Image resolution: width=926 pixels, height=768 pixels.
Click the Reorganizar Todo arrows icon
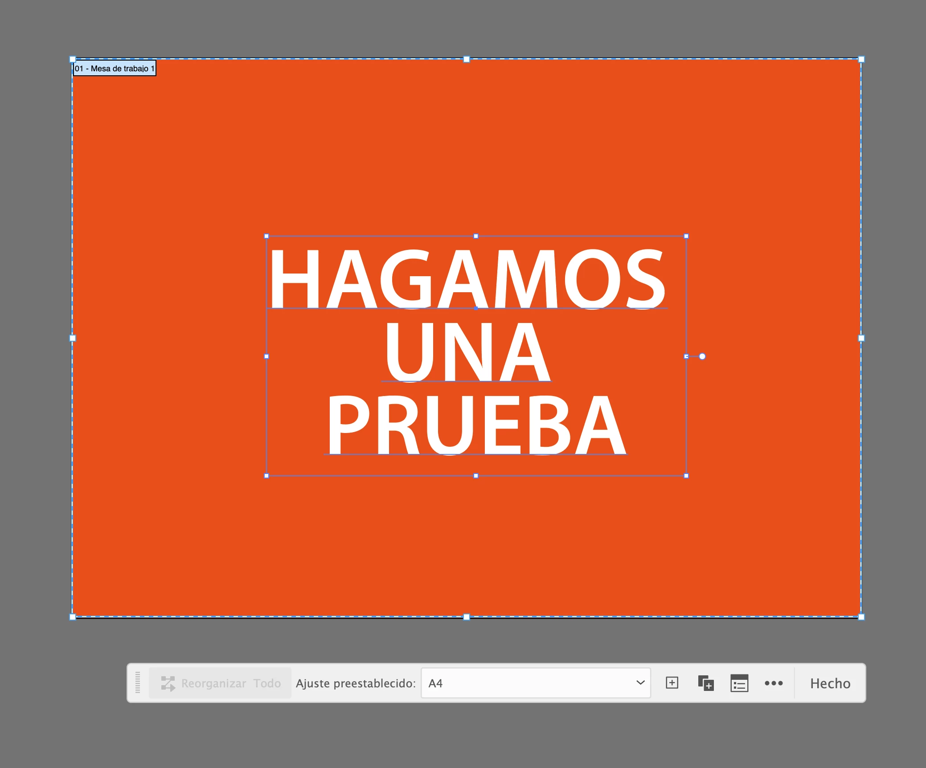coord(168,683)
